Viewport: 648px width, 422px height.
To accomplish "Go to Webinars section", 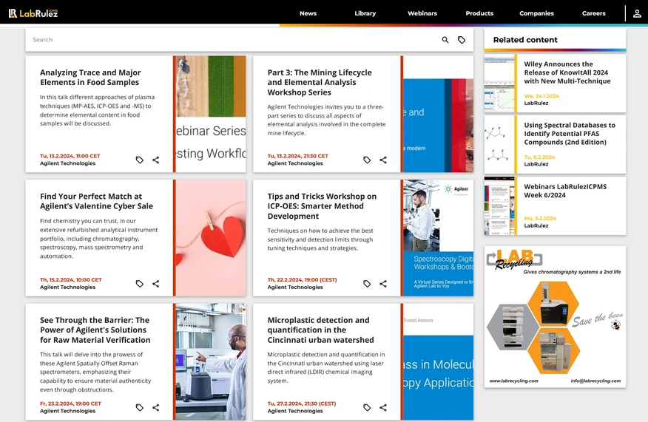I will pyautogui.click(x=422, y=13).
